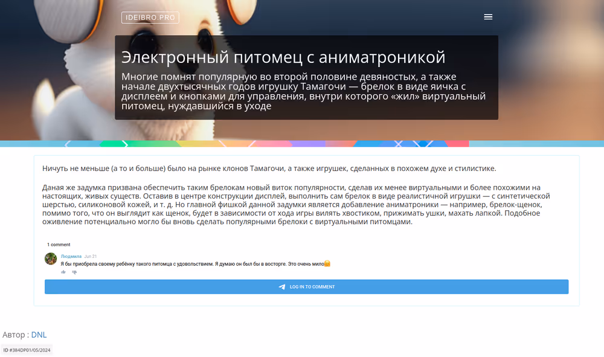The height and width of the screenshot is (357, 604).
Task: Click the paragraph starting "Ничуть не меньше"
Action: click(x=269, y=168)
